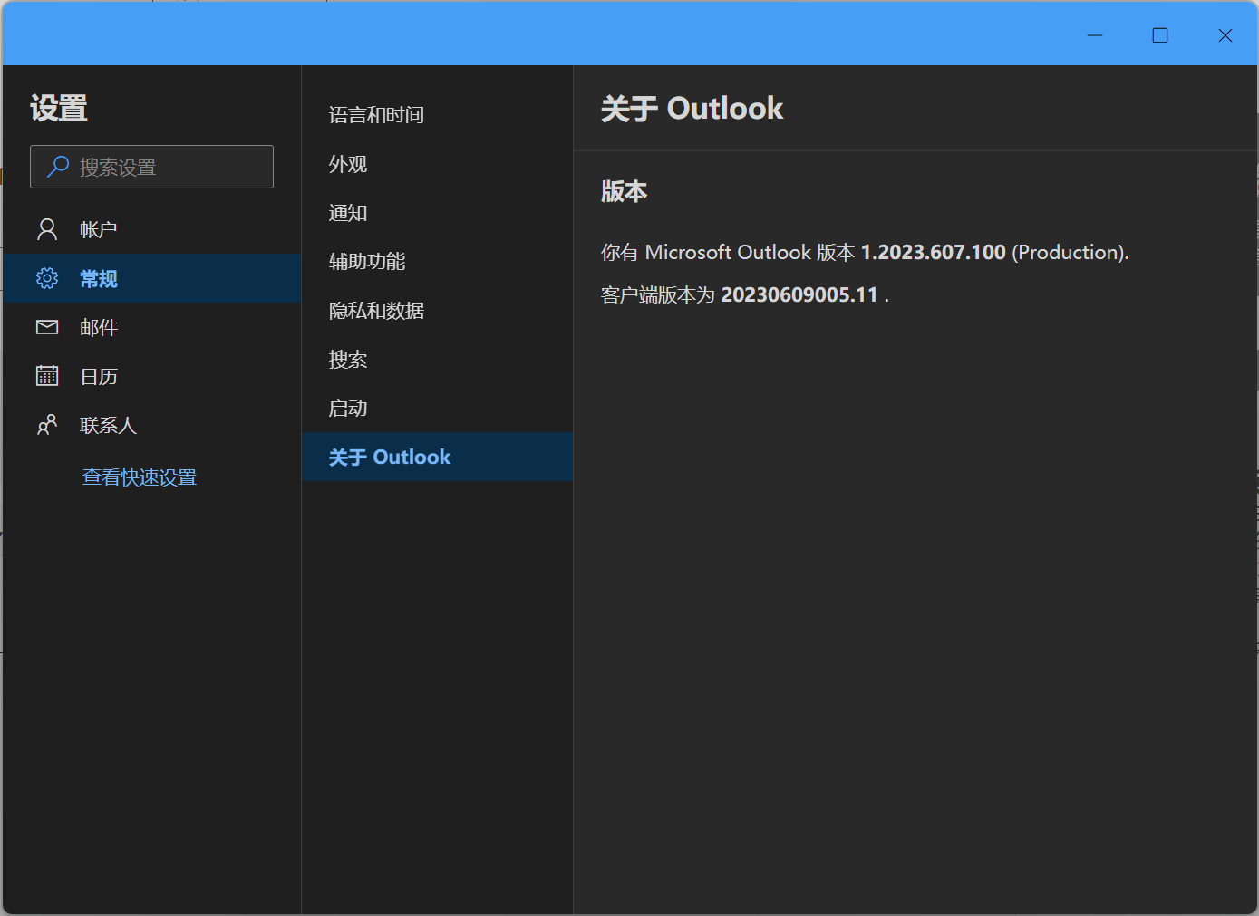Click the 设置 heading
Screen dimensions: 1259x916
[59, 109]
